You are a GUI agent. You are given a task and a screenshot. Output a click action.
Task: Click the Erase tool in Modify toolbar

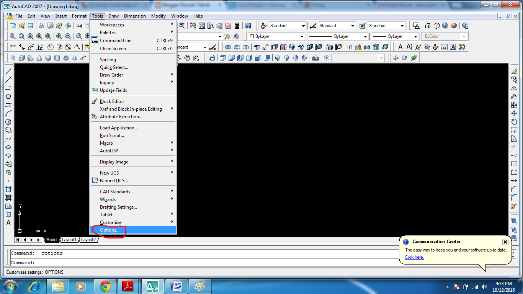point(514,72)
